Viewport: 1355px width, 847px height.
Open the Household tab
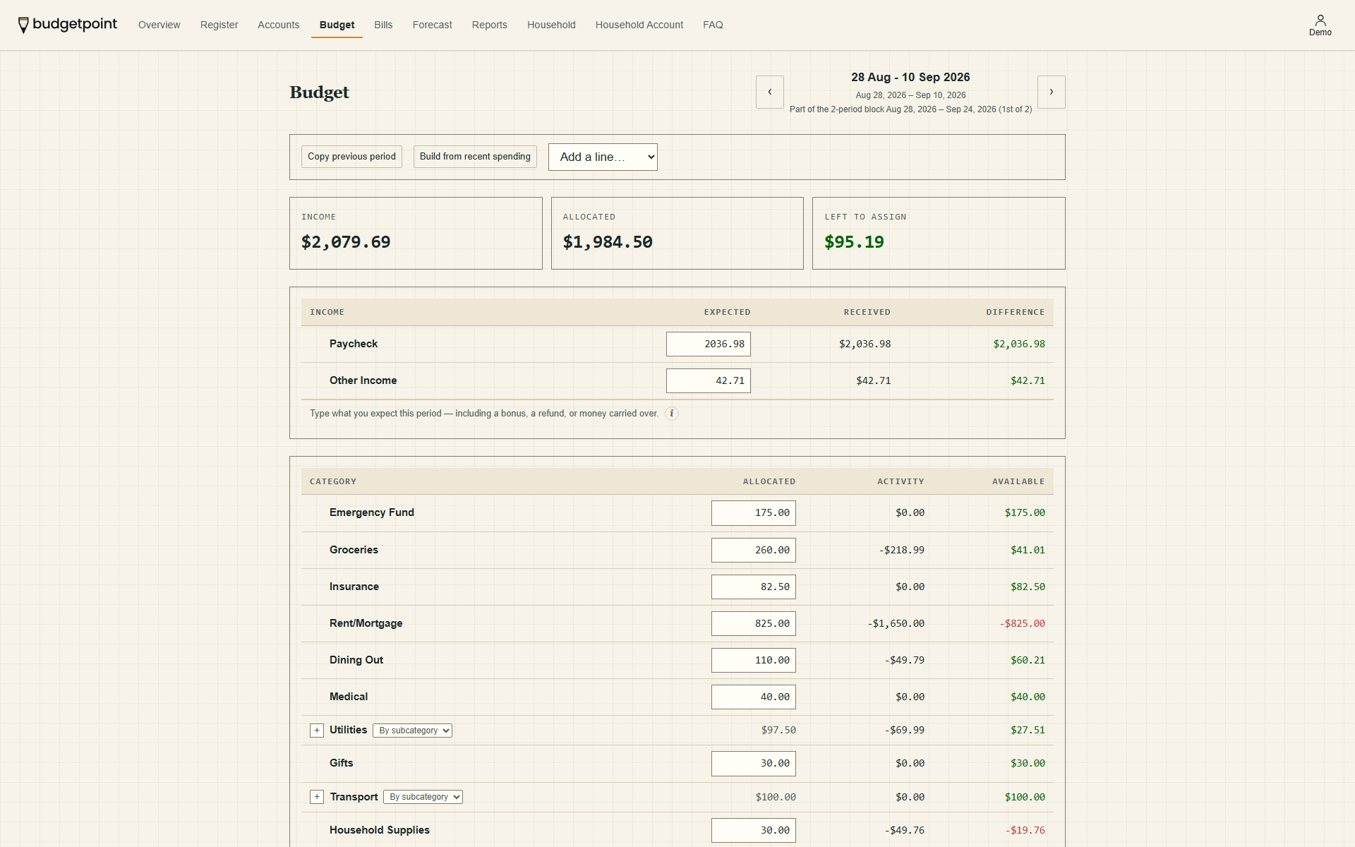pyautogui.click(x=551, y=25)
